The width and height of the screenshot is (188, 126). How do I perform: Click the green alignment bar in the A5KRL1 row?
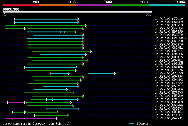60,61
